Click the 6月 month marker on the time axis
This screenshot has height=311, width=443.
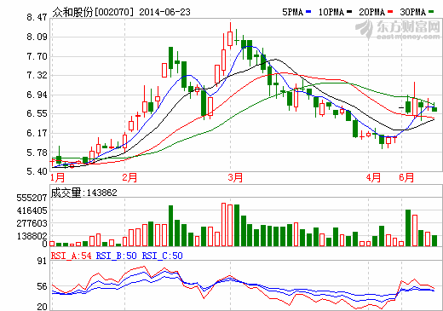click(x=406, y=178)
